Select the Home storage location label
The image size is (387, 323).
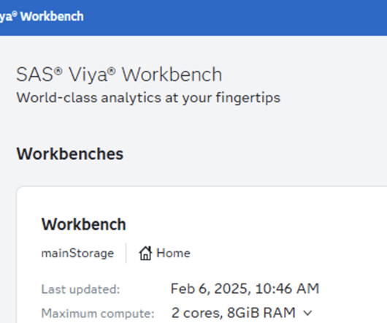(173, 253)
